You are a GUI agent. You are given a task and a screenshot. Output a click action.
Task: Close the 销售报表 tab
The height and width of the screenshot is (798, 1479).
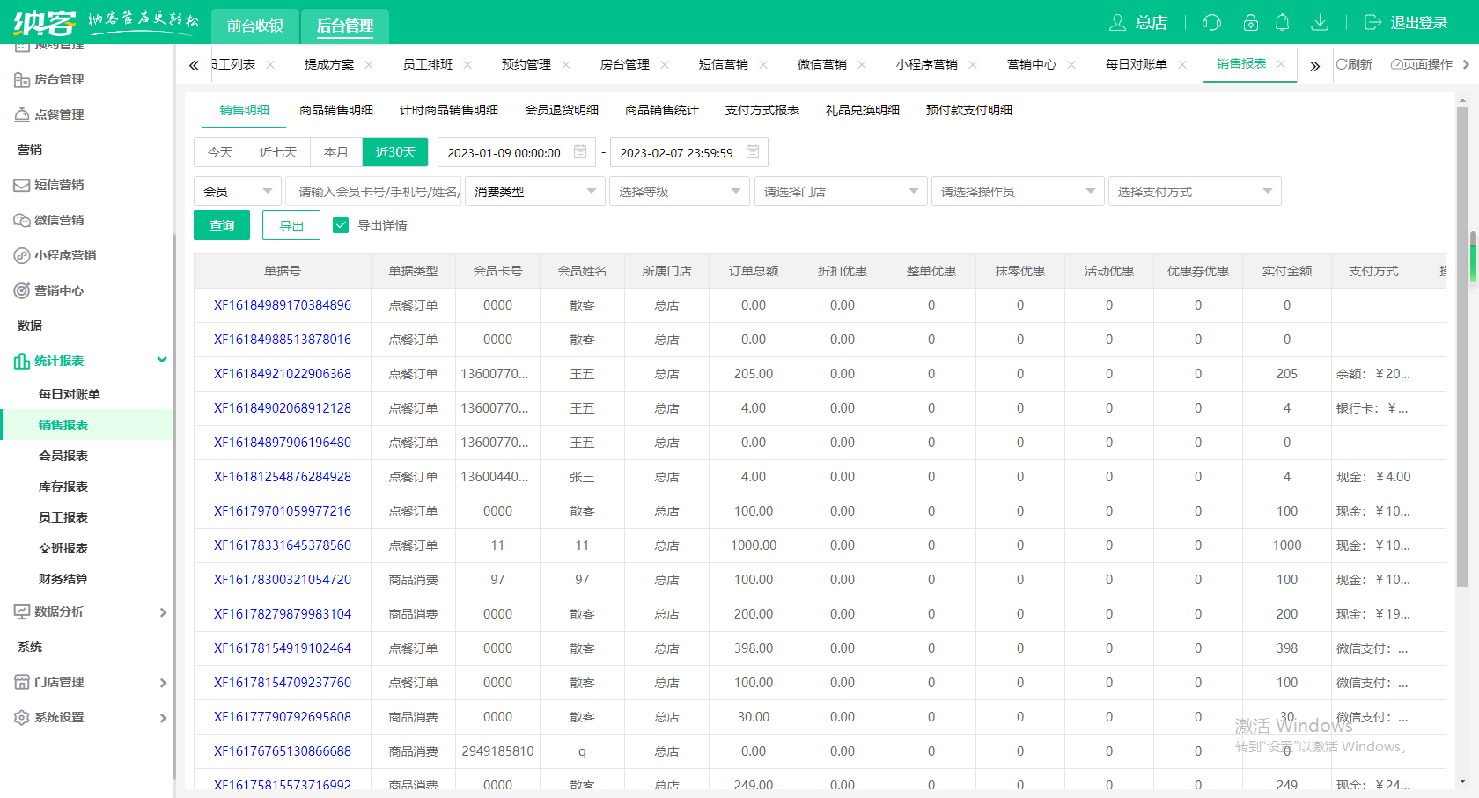coord(1281,63)
